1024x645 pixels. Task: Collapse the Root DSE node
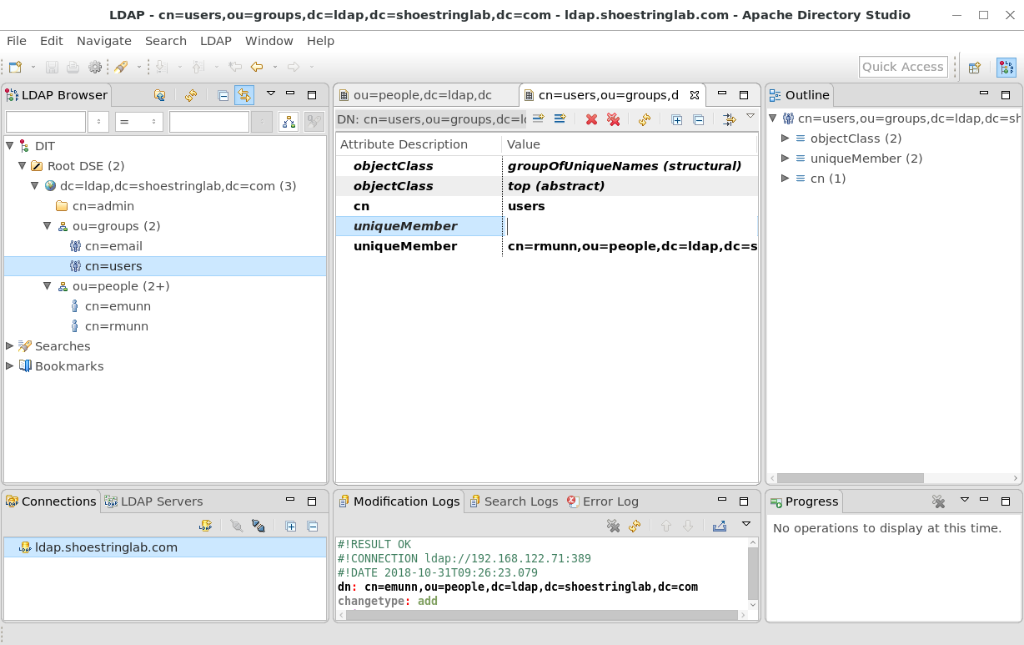[x=23, y=166]
